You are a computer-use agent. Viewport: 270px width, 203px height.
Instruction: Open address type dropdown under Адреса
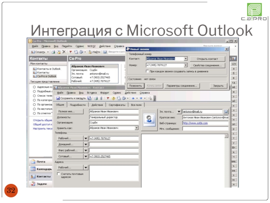click(x=86, y=167)
